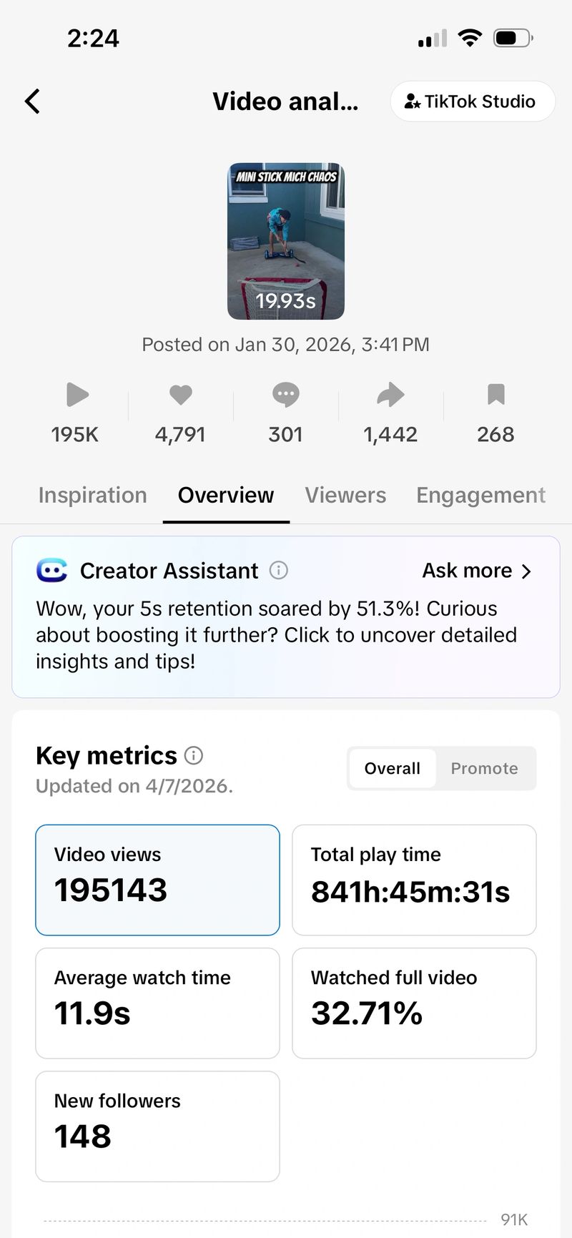Switch metrics to Overall
Image resolution: width=572 pixels, height=1238 pixels.
click(392, 768)
